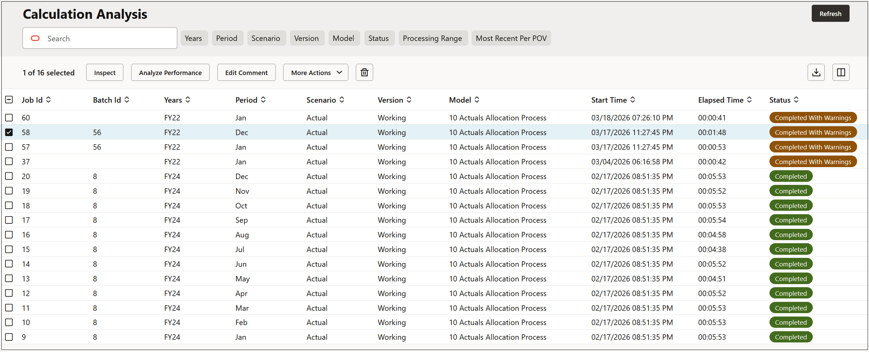Select the checkbox for Job 60
Image resolution: width=869 pixels, height=352 pixels.
tap(9, 118)
